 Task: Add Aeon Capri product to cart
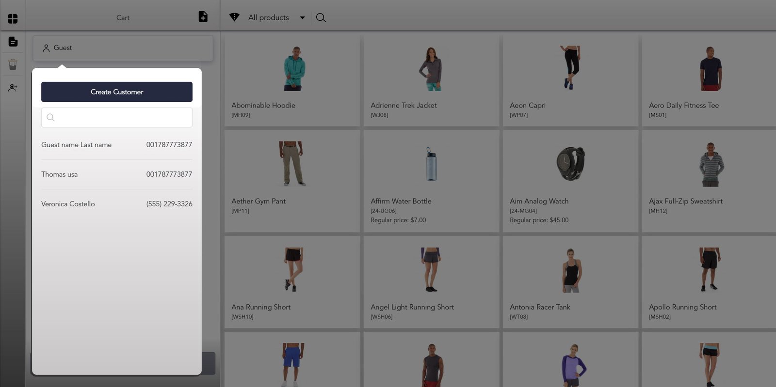pos(570,80)
